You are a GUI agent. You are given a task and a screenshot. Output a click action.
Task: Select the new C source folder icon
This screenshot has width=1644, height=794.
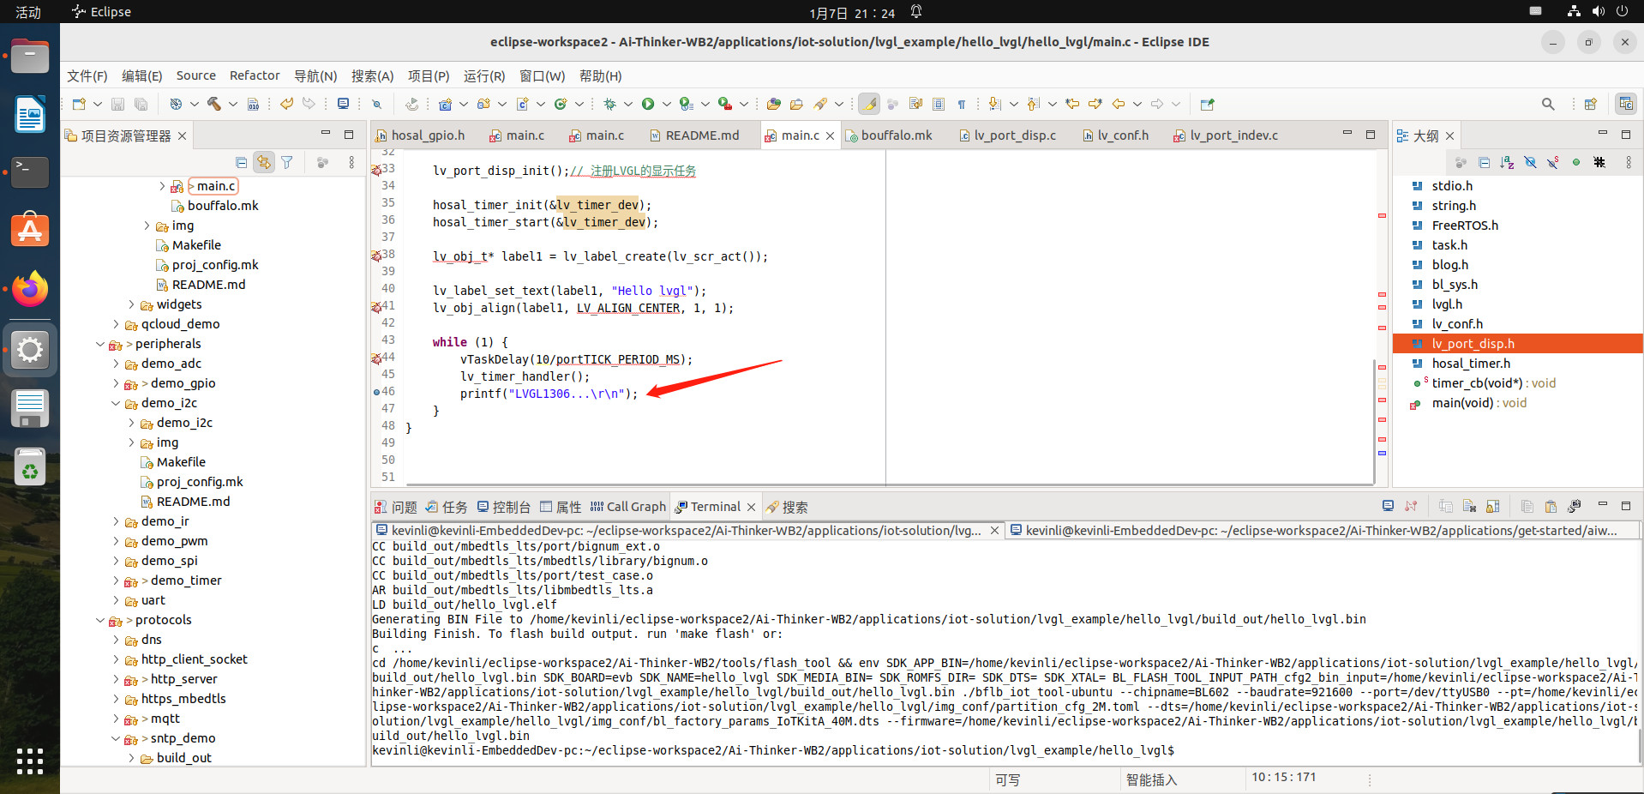tap(483, 104)
